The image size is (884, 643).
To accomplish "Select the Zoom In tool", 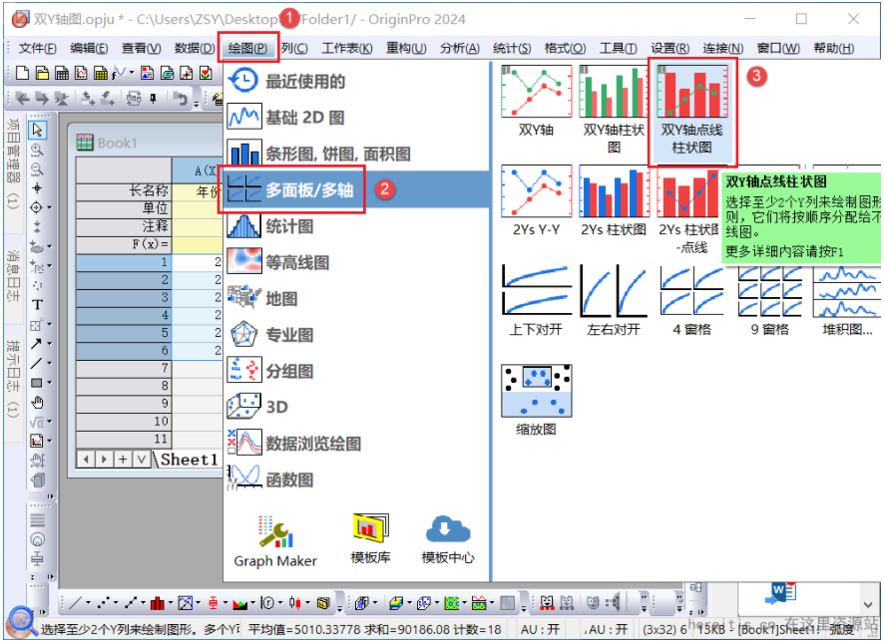I will coord(37,150).
